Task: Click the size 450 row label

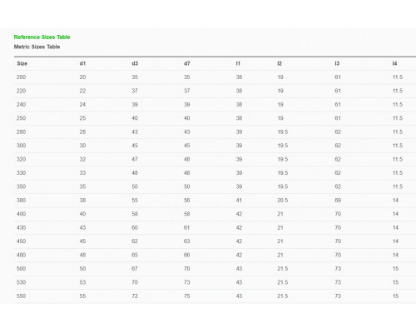Action: [21, 241]
